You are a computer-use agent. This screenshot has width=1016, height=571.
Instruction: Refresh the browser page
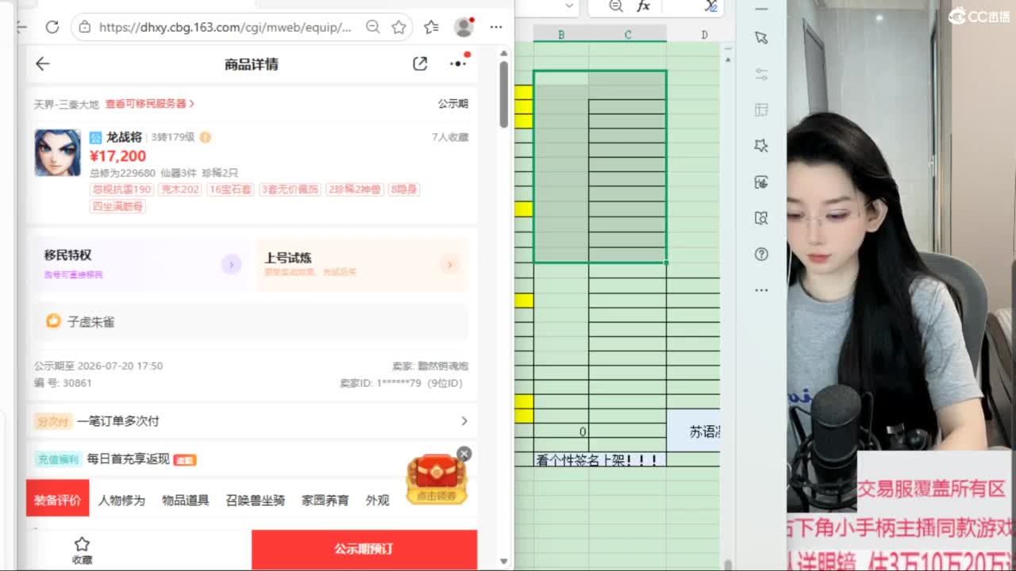(x=52, y=27)
